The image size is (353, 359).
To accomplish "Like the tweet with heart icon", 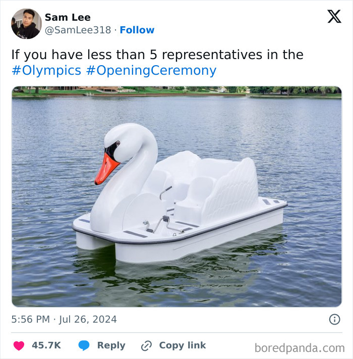I will (x=19, y=345).
